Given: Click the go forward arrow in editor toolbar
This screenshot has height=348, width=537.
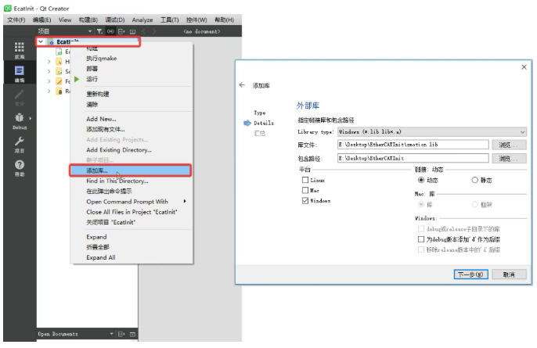Looking at the screenshot, I should (154, 31).
